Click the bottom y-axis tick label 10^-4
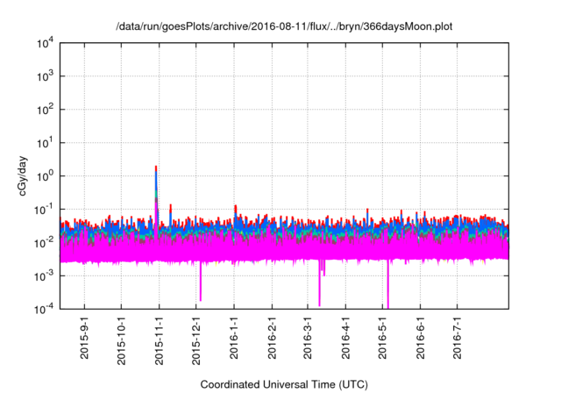Screen dimensions: 561x393 click(45, 308)
